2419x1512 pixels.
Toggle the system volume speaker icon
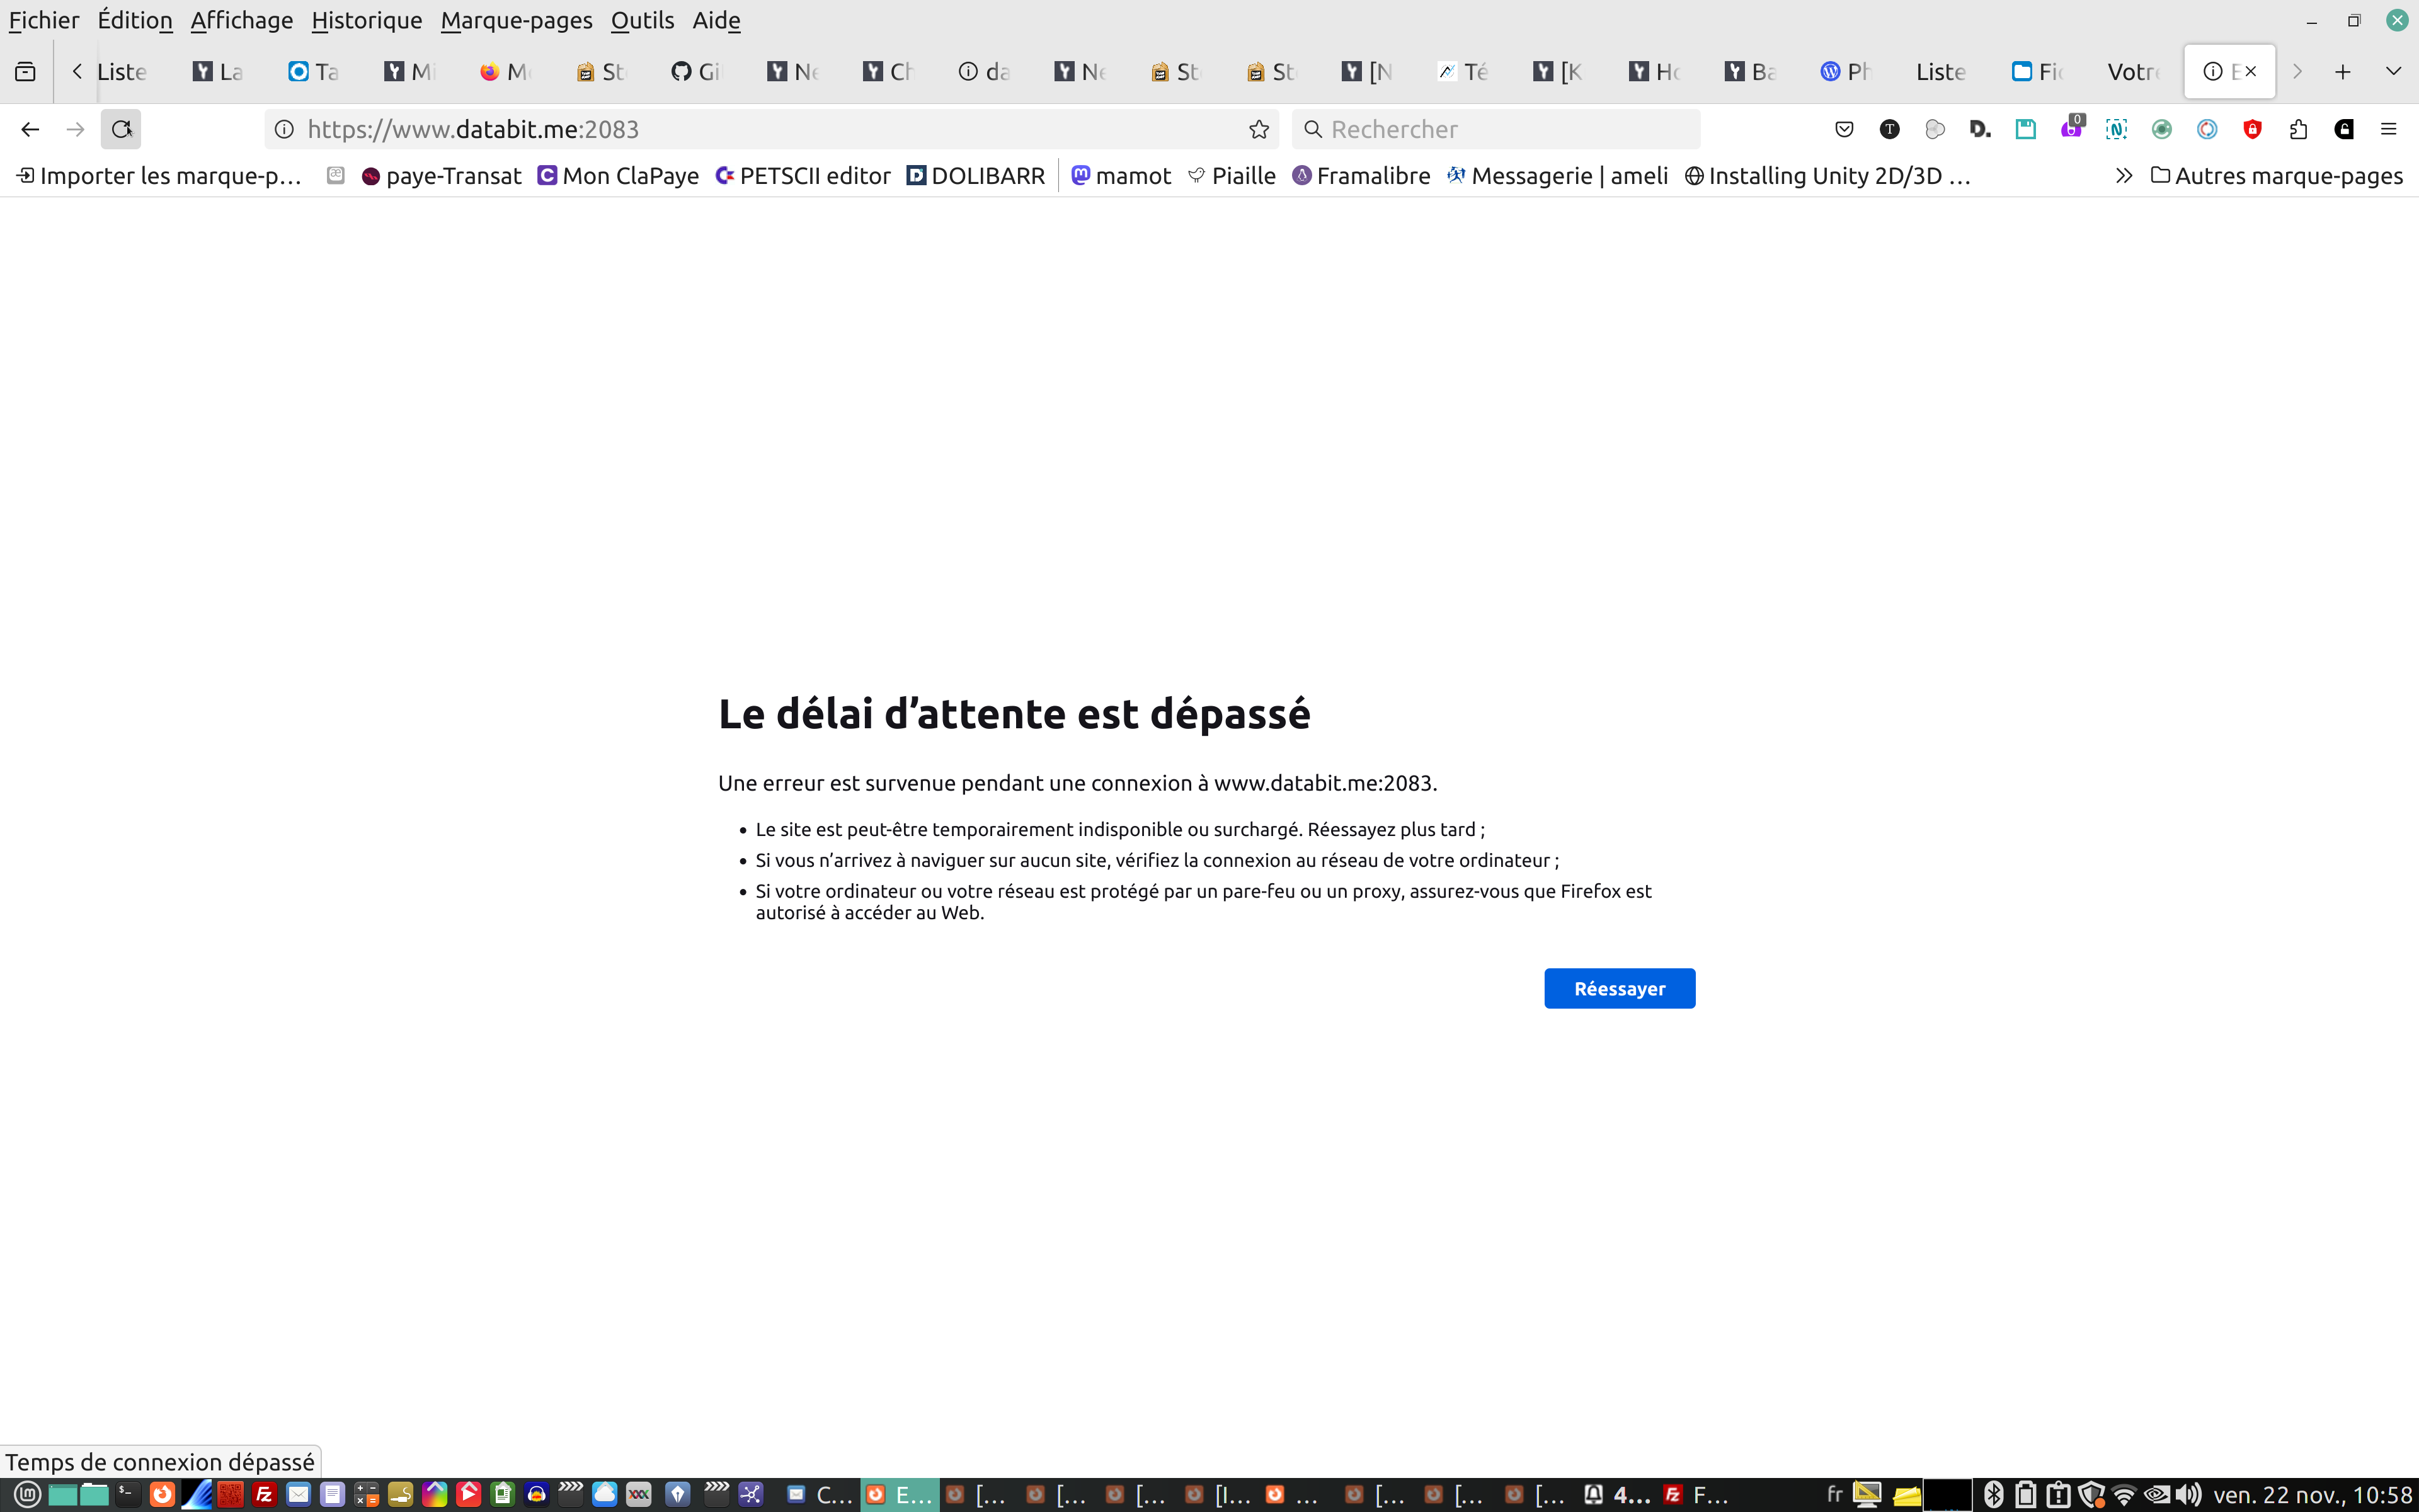click(x=2188, y=1494)
